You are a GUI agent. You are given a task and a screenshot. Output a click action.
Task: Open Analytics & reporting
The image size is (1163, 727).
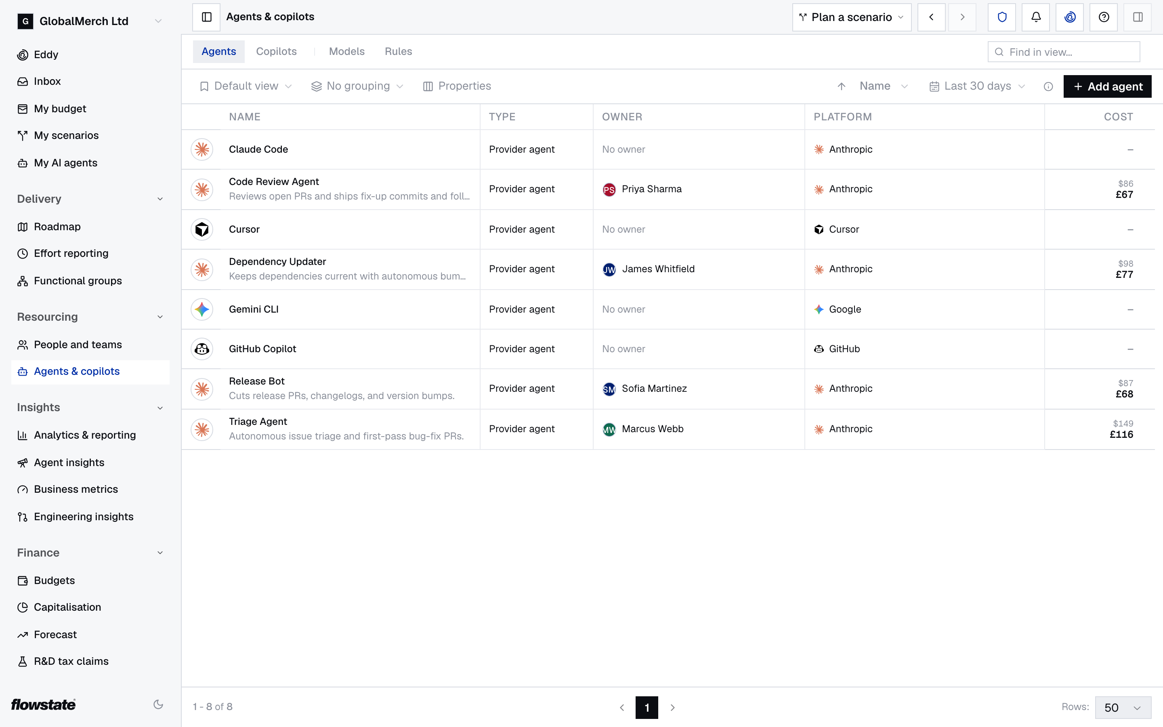point(90,435)
